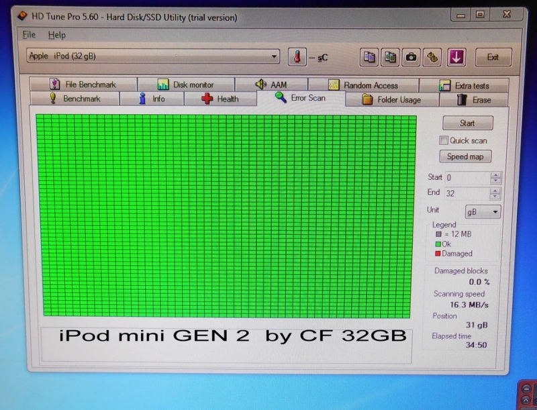Switch to the AAM tab
The image size is (537, 410).
tap(271, 85)
